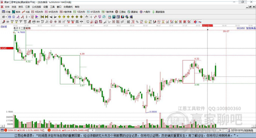Restore the inner chart window
This screenshot has height=138, width=256.
(250, 7)
